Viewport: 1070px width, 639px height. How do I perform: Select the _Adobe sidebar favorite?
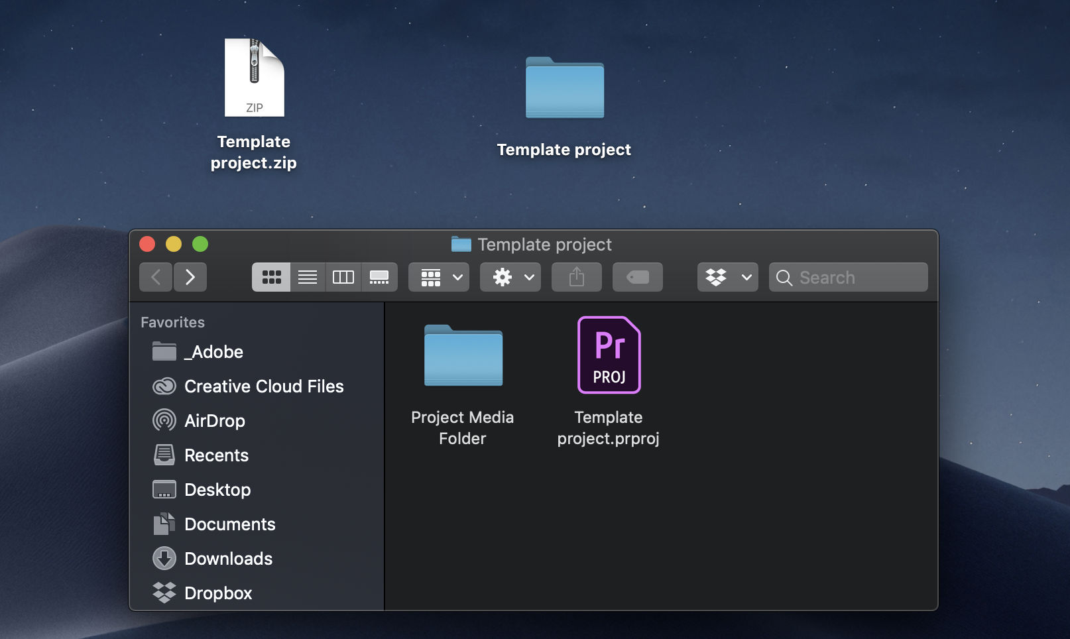pos(213,352)
